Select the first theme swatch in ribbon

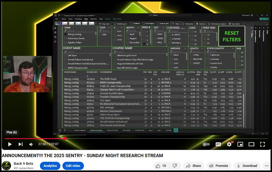click(x=58, y=24)
